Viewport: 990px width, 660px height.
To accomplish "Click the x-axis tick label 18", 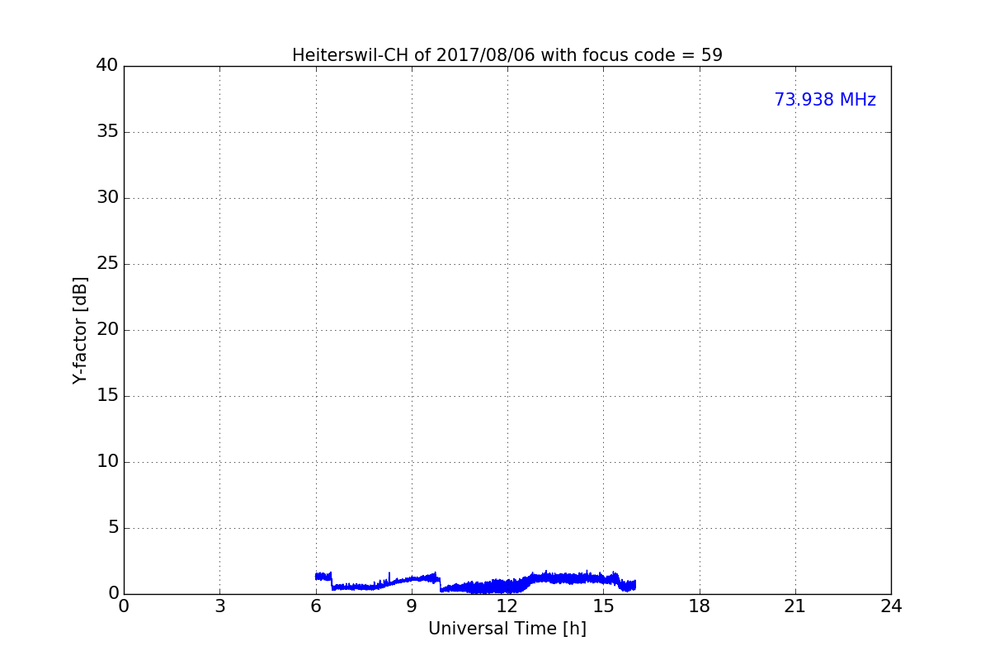I will coord(700,606).
